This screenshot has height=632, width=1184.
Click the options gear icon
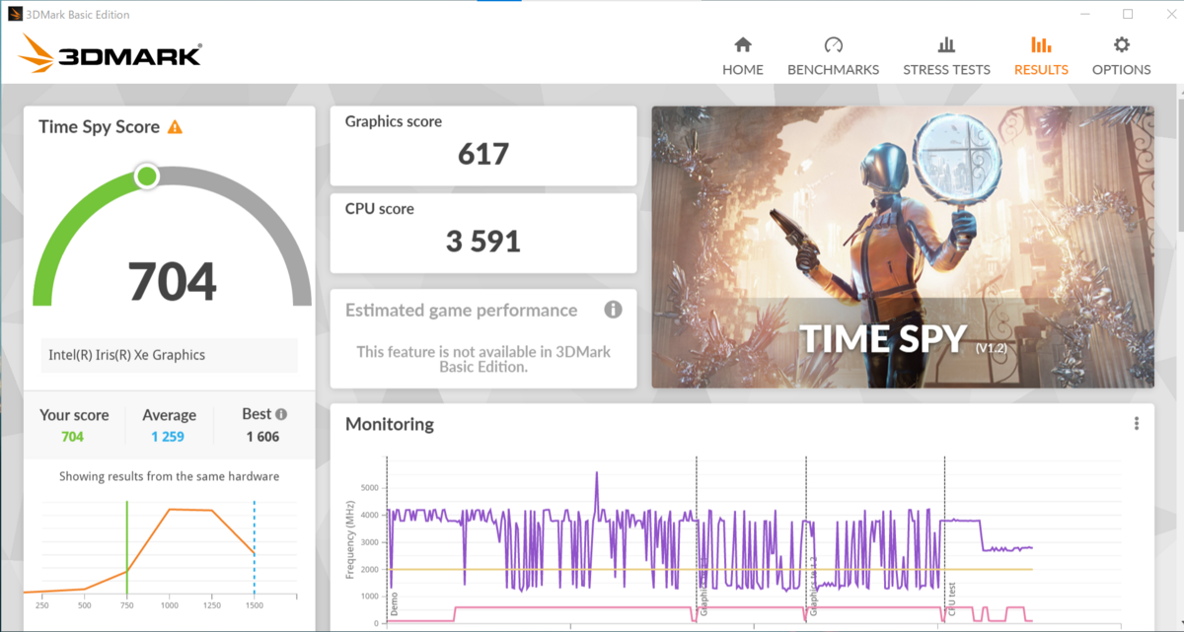click(1122, 45)
